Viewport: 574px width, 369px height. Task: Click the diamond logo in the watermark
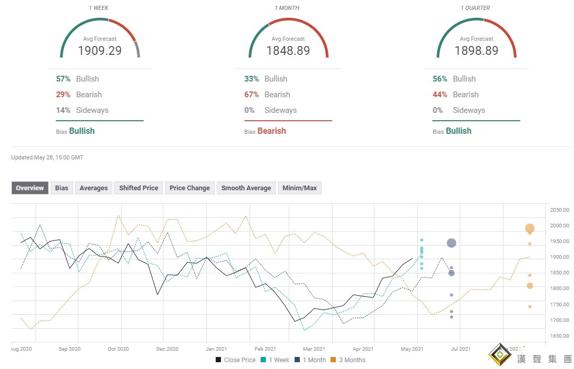coord(500,356)
